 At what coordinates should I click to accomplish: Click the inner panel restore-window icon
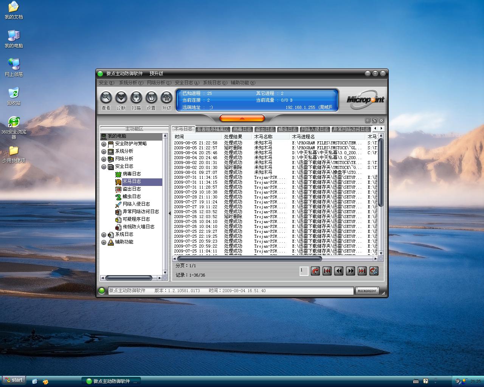click(x=374, y=121)
